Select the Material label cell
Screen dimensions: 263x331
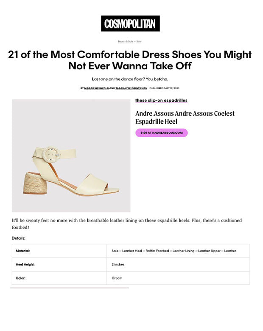click(x=23, y=251)
